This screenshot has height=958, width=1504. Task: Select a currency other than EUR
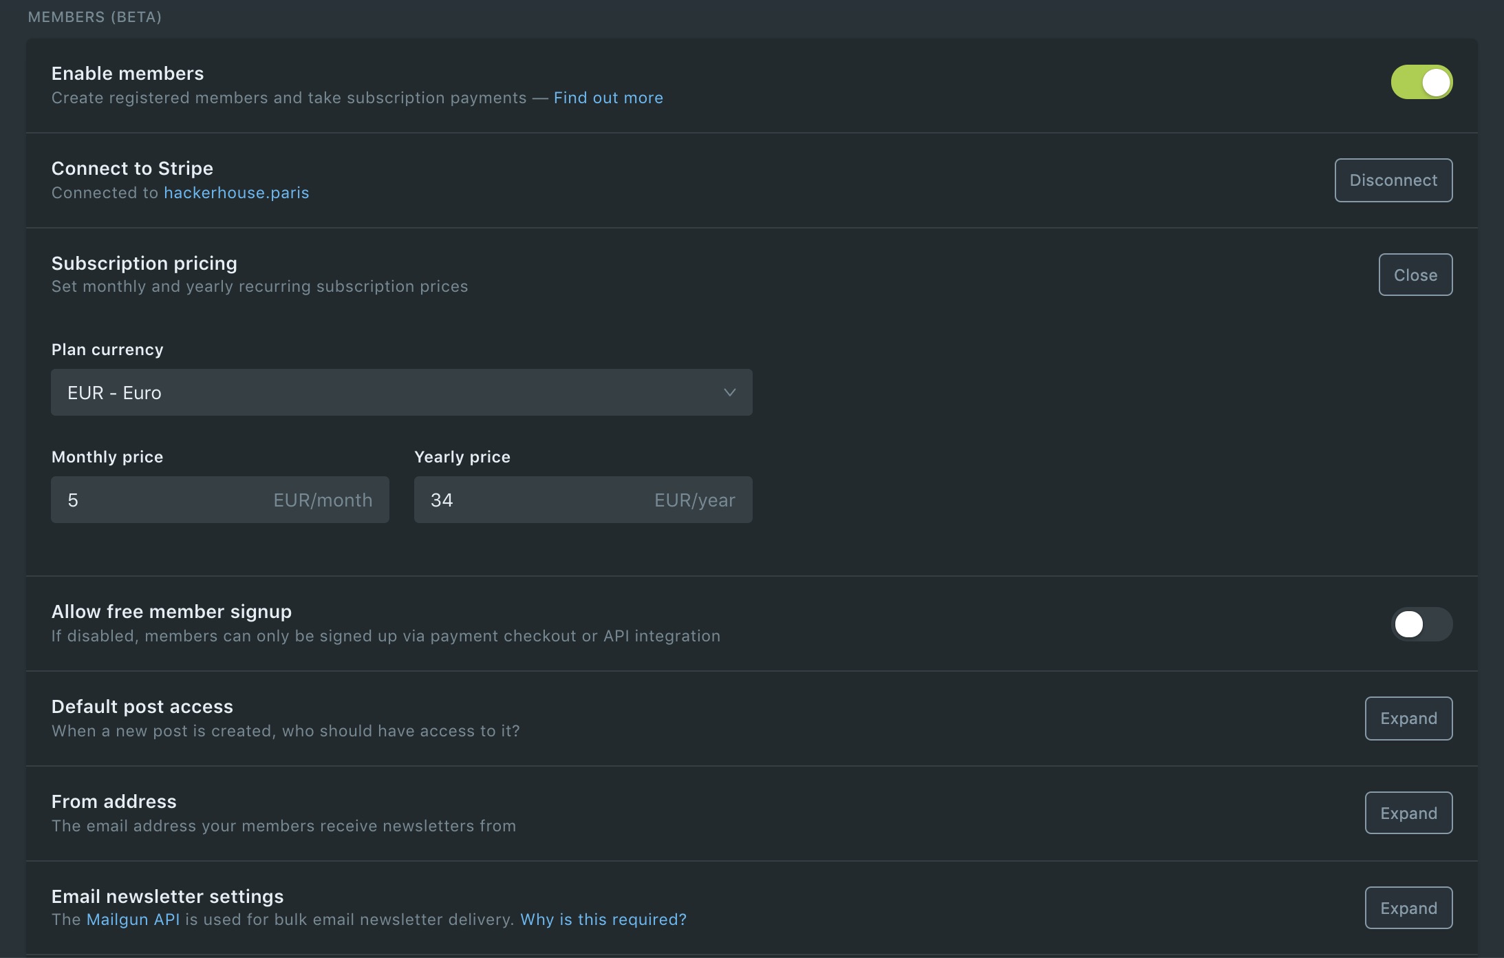coord(400,392)
